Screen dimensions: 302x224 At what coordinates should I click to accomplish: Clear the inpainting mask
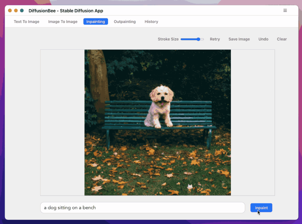281,39
